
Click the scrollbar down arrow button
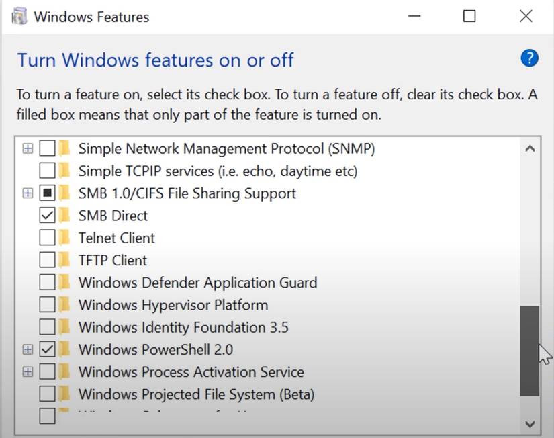coord(530,423)
